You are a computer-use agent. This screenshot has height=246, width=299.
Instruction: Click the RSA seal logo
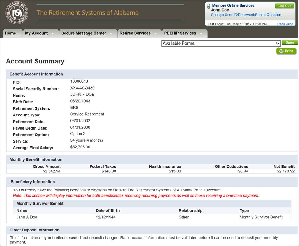[17, 13]
